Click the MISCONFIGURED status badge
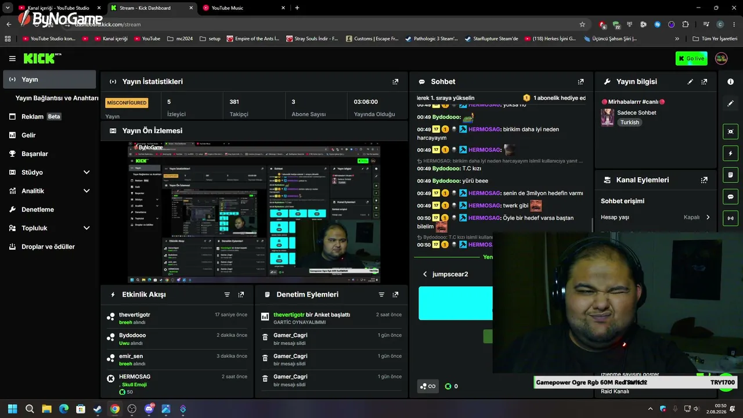The width and height of the screenshot is (743, 418). (x=127, y=103)
